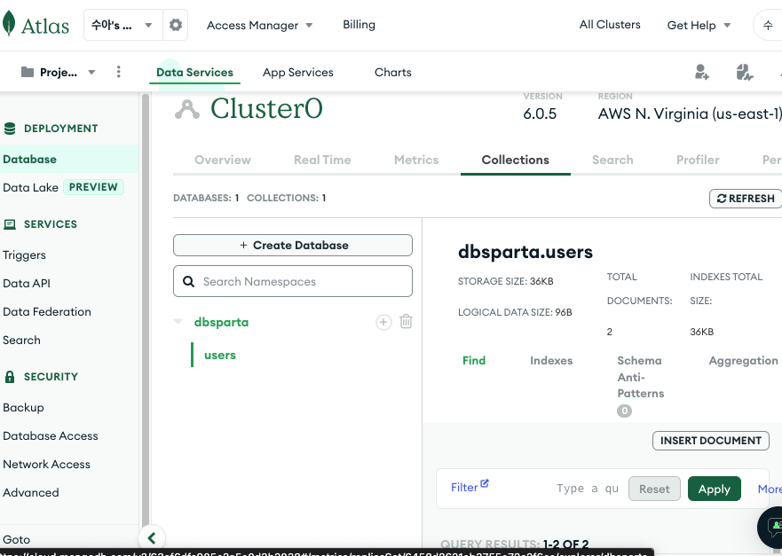782x556 pixels.
Task: Click the sidebar vertical scrollbar
Action: (146, 309)
